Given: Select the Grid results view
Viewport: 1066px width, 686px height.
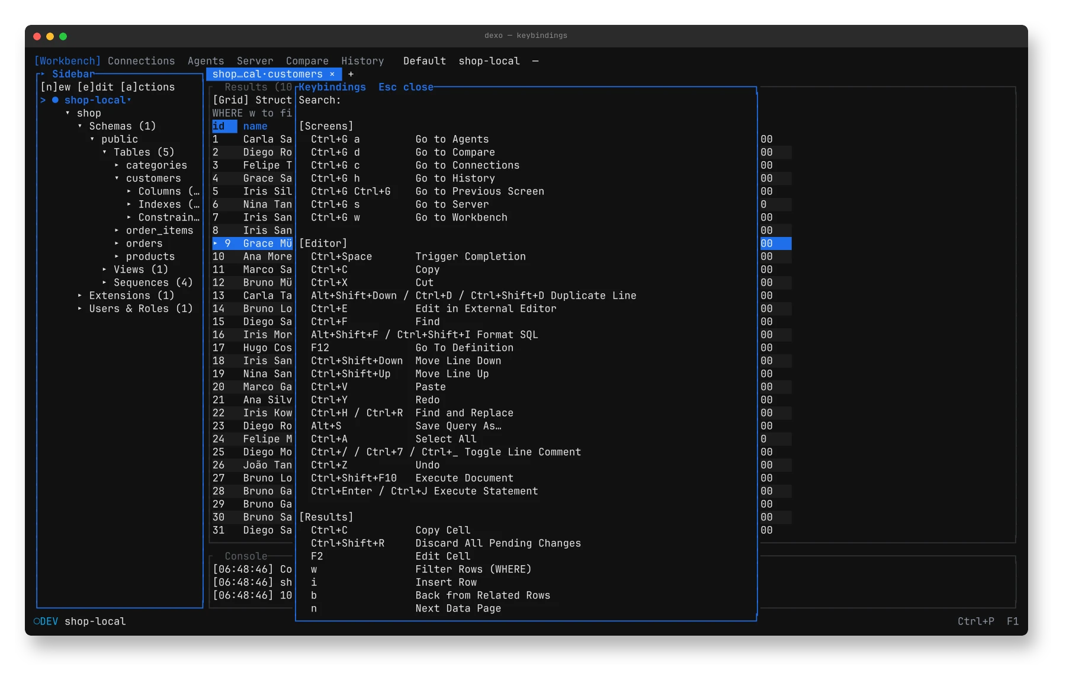Looking at the screenshot, I should 230,100.
